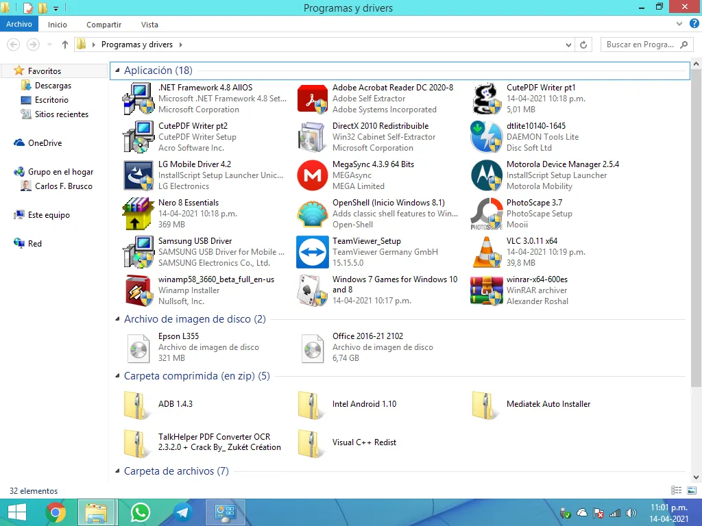Switch to the Compartir ribbon tab
The height and width of the screenshot is (526, 702).
point(104,25)
